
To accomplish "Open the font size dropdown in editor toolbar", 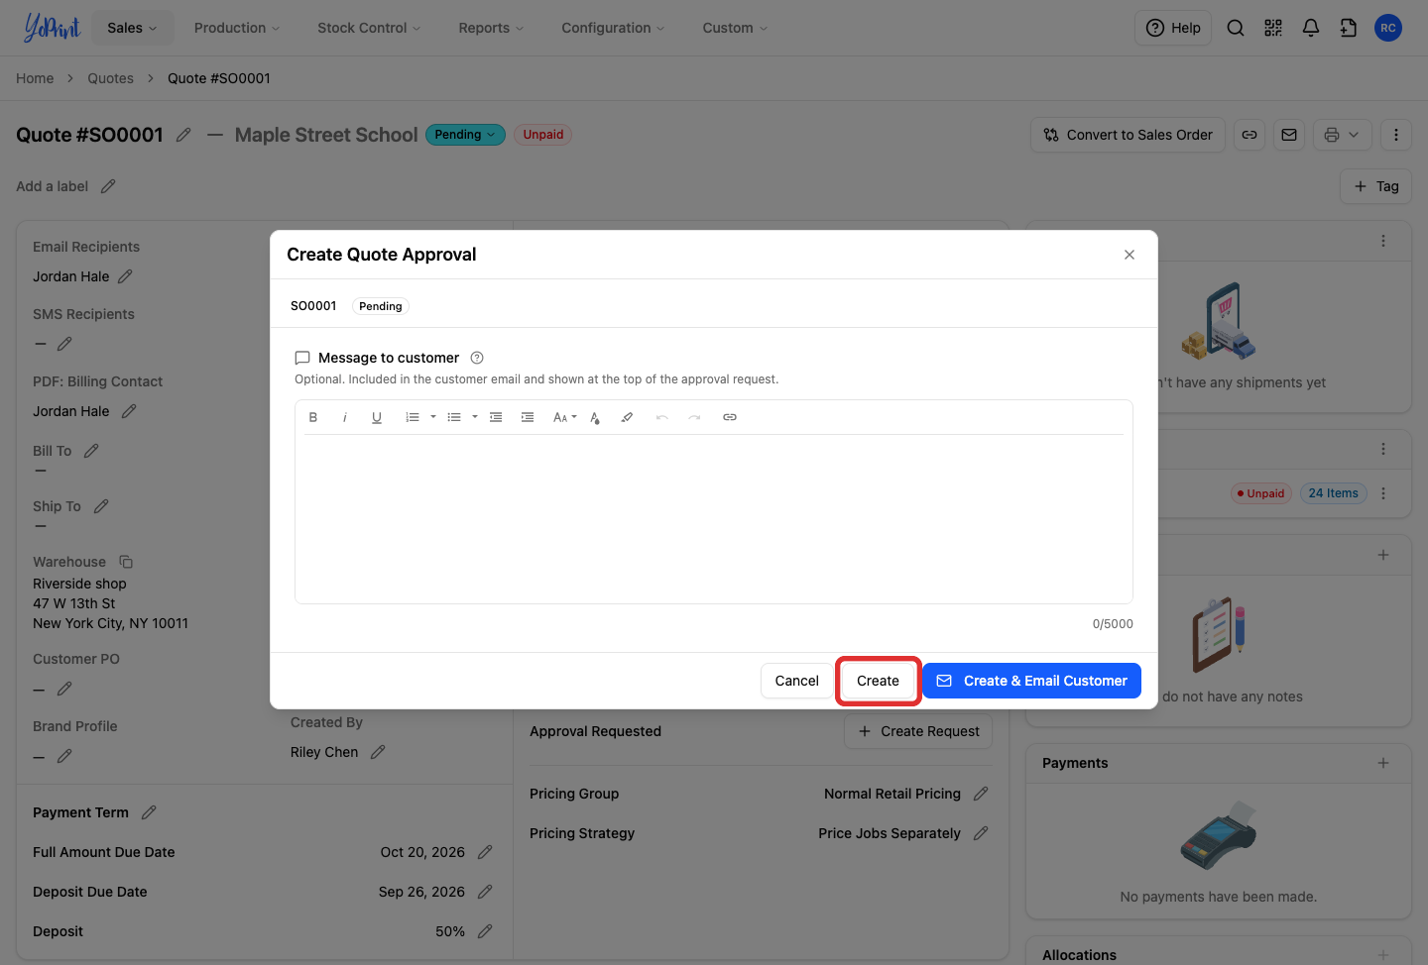I will [x=564, y=417].
